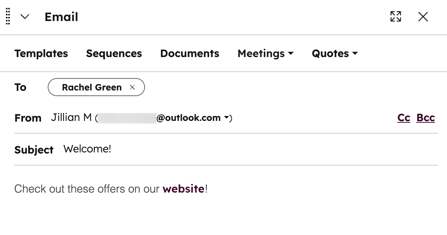Click the website hyperlink in the email body

[183, 189]
